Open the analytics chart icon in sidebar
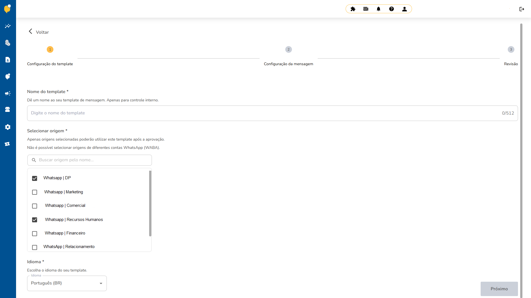Viewport: 531px width, 298px height. point(8,26)
